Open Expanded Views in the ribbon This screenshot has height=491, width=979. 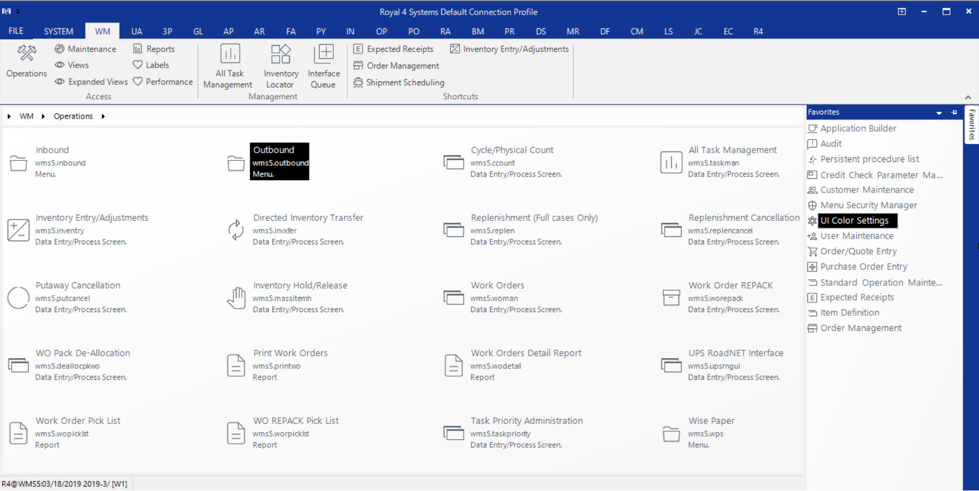point(91,82)
